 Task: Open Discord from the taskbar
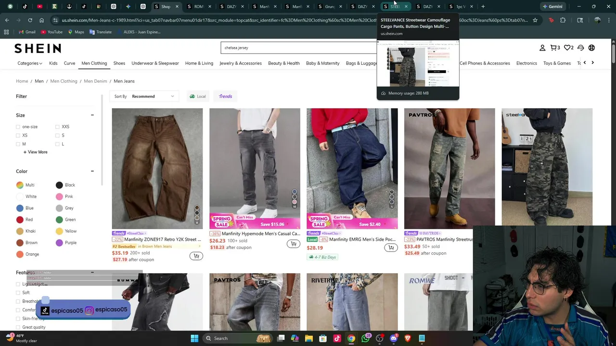[394, 338]
